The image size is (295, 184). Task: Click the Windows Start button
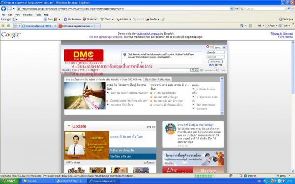click(x=10, y=181)
